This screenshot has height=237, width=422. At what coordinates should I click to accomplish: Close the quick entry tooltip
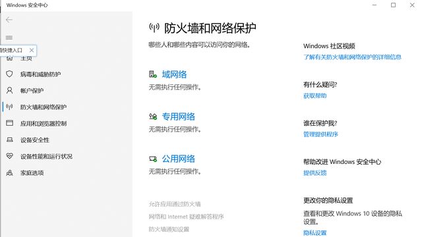(x=32, y=50)
